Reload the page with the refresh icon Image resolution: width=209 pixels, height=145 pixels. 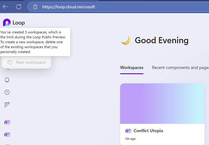[19, 7]
